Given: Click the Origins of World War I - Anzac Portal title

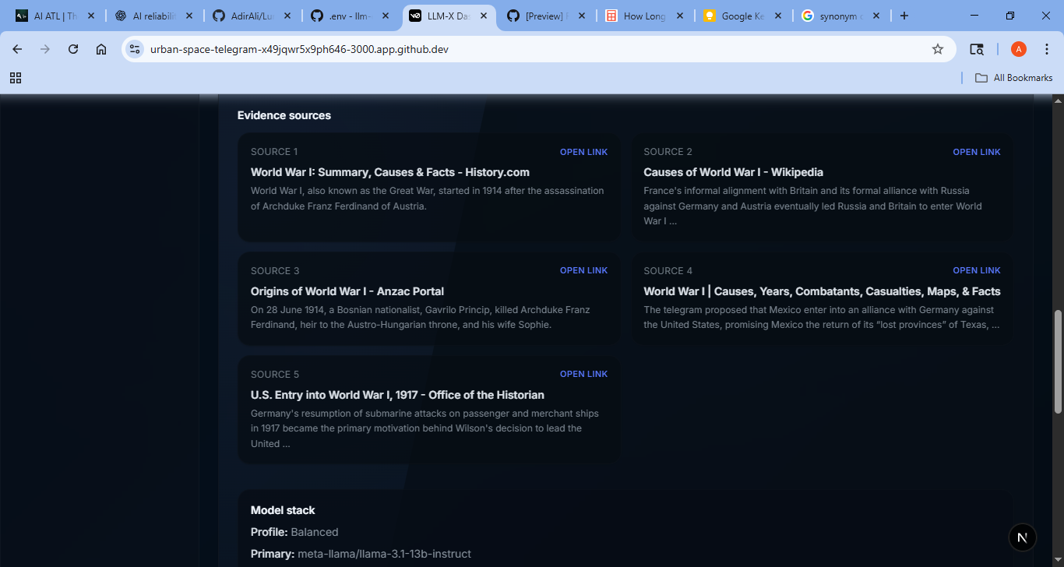Looking at the screenshot, I should point(347,291).
